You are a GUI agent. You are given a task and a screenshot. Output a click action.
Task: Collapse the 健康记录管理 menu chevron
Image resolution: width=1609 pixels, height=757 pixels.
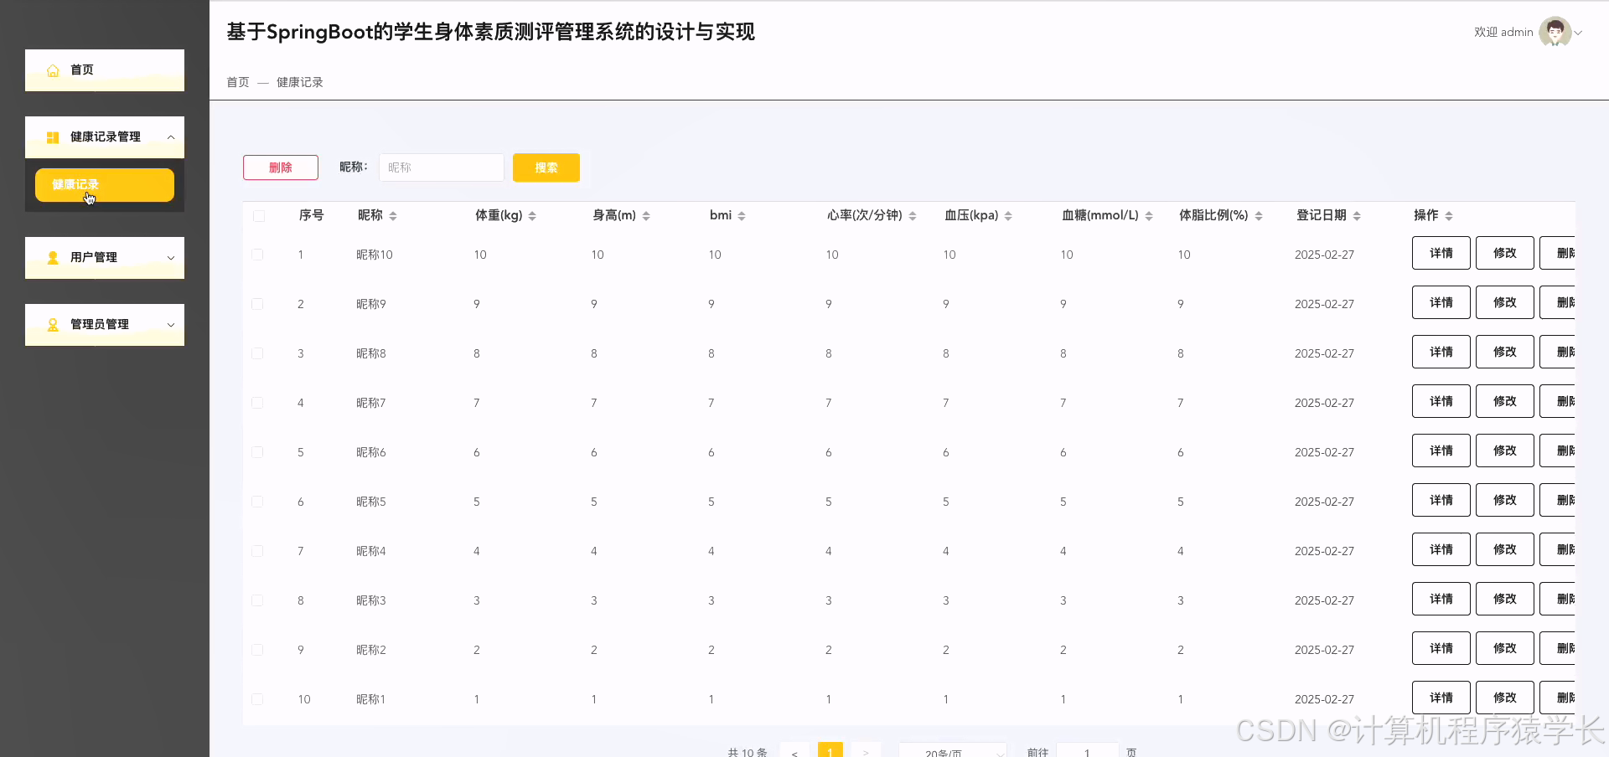171,136
